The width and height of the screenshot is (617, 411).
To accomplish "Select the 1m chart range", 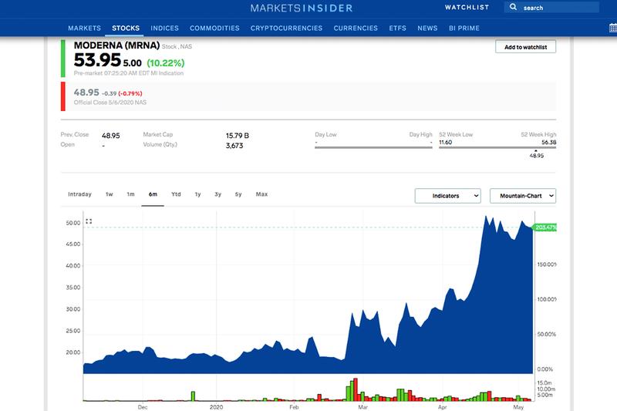I will tap(130, 194).
